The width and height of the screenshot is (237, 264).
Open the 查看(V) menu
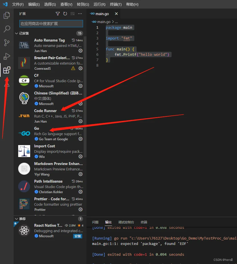66,4
